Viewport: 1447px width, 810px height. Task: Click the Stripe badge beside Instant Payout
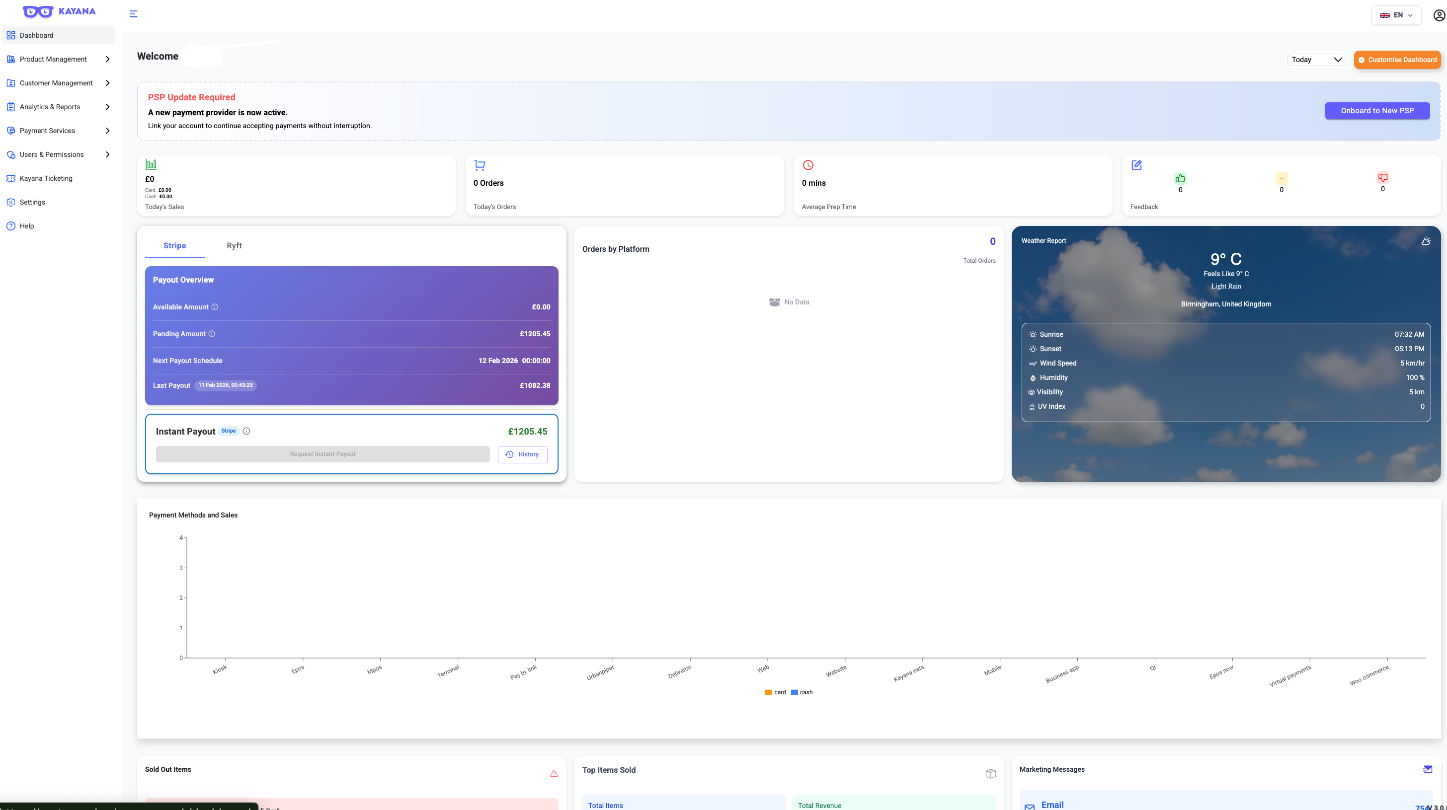click(x=229, y=431)
